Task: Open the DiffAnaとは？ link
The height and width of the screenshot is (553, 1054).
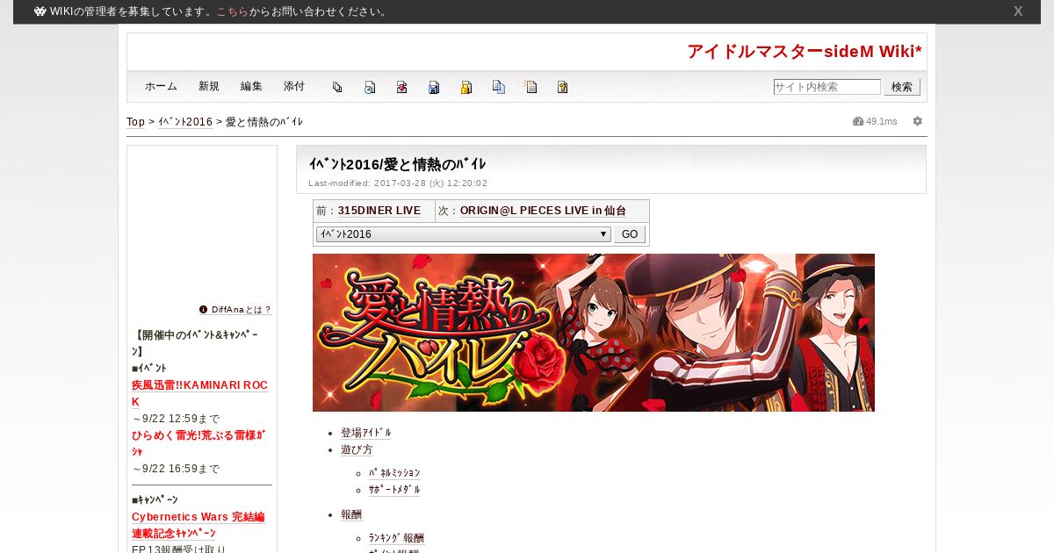Action: click(x=242, y=310)
